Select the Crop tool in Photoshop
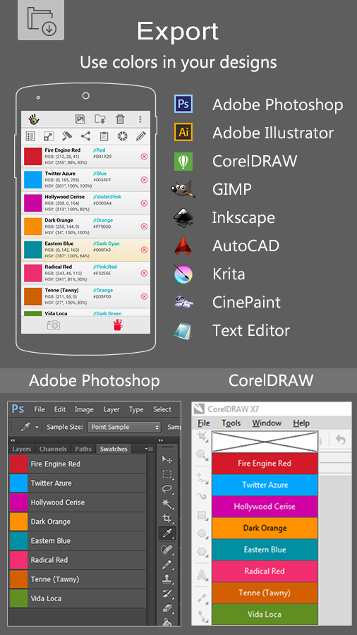 [167, 518]
